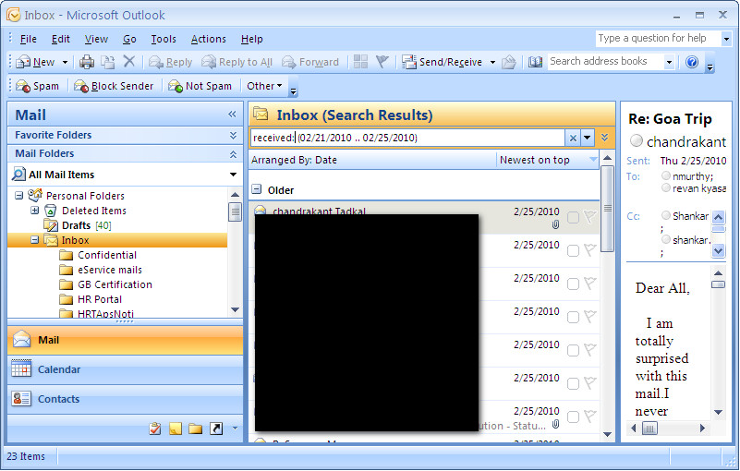This screenshot has height=471, width=740.
Task: Click presence indicator next to nmurthy
Action: (666, 175)
